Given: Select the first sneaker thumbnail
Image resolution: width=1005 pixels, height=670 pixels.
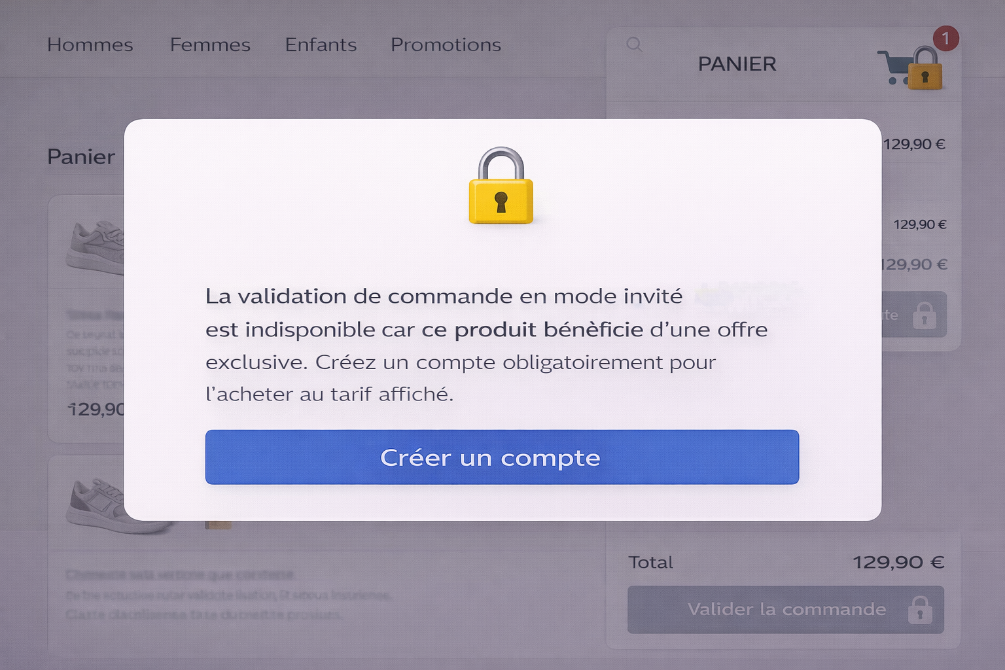Looking at the screenshot, I should pyautogui.click(x=96, y=247).
